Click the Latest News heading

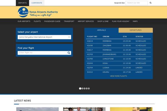pyautogui.click(x=23, y=101)
